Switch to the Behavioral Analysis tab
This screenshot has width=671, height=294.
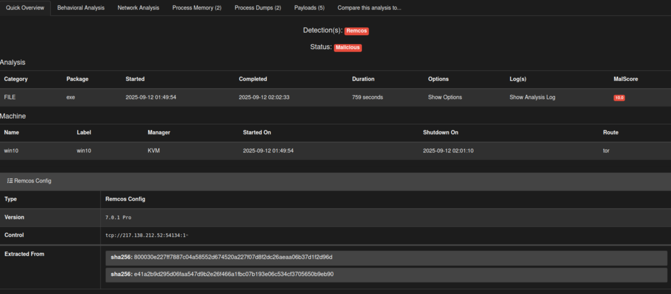[81, 8]
